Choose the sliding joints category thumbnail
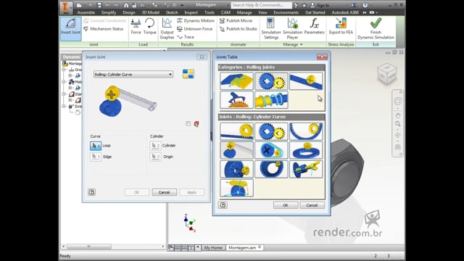 (306, 81)
